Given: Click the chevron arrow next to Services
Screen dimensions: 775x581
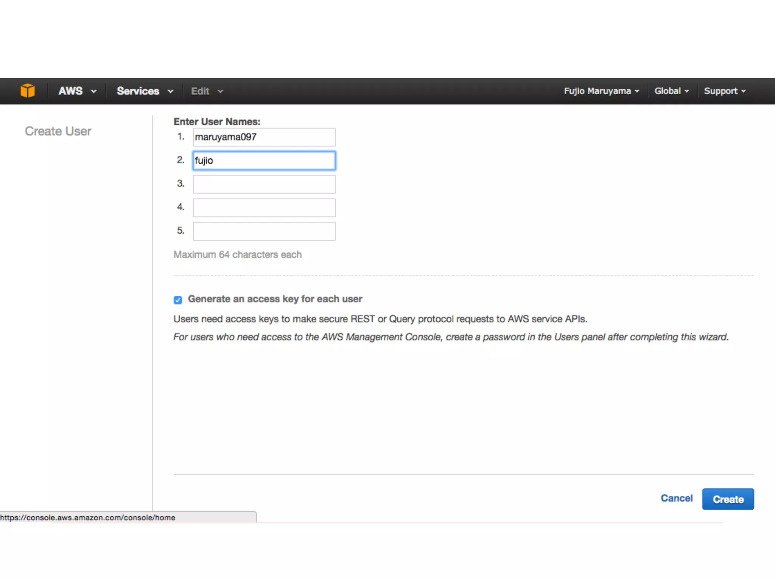Looking at the screenshot, I should point(171,92).
